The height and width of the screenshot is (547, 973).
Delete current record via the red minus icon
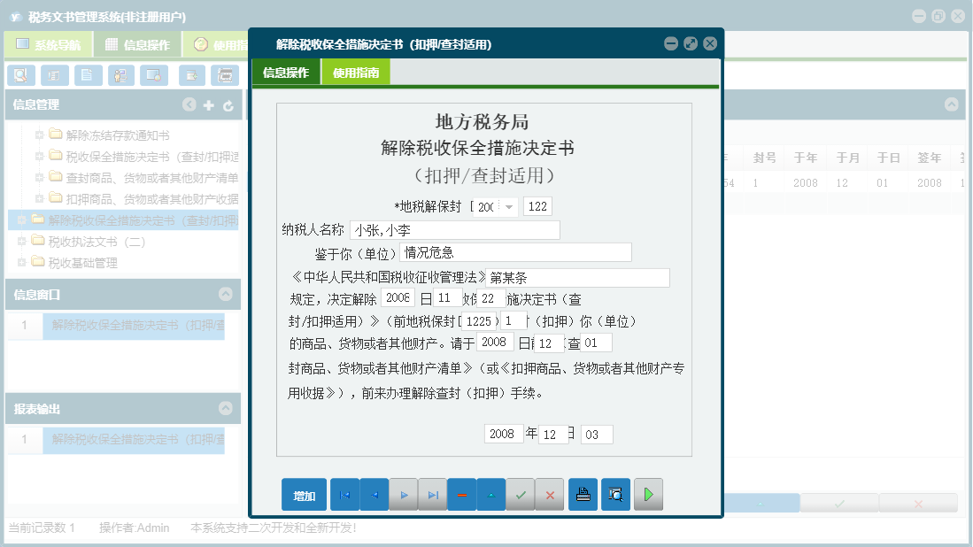tap(462, 494)
